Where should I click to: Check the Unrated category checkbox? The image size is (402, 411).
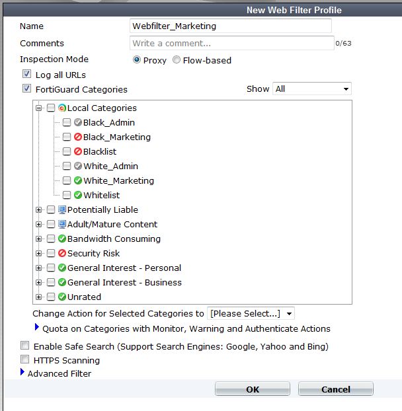(51, 297)
